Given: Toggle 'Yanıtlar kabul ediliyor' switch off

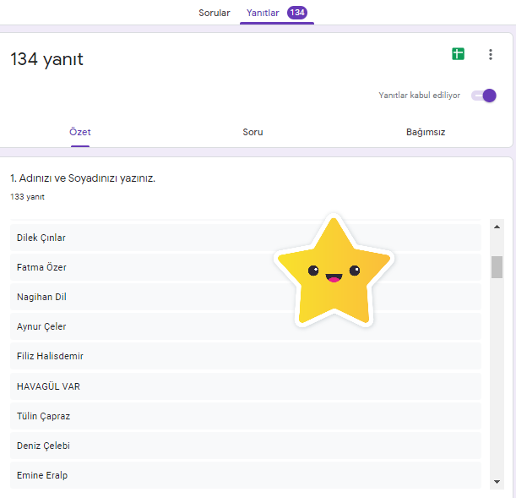Looking at the screenshot, I should coord(484,96).
